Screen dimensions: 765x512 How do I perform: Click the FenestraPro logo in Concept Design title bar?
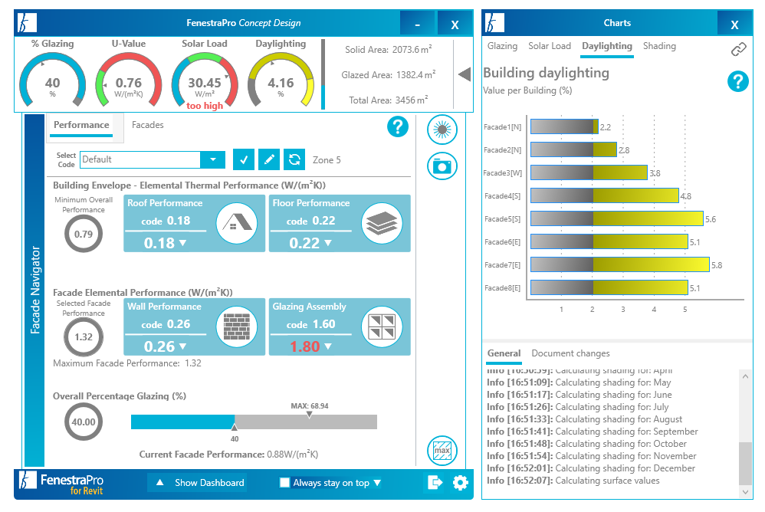click(x=27, y=23)
